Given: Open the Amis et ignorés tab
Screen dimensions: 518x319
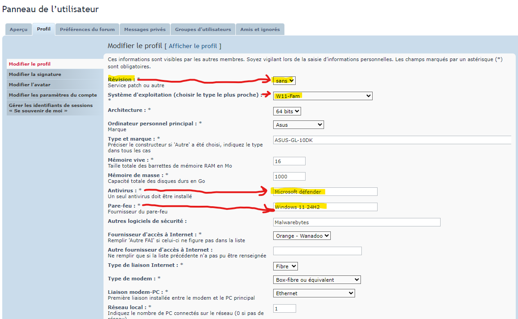Looking at the screenshot, I should point(260,29).
